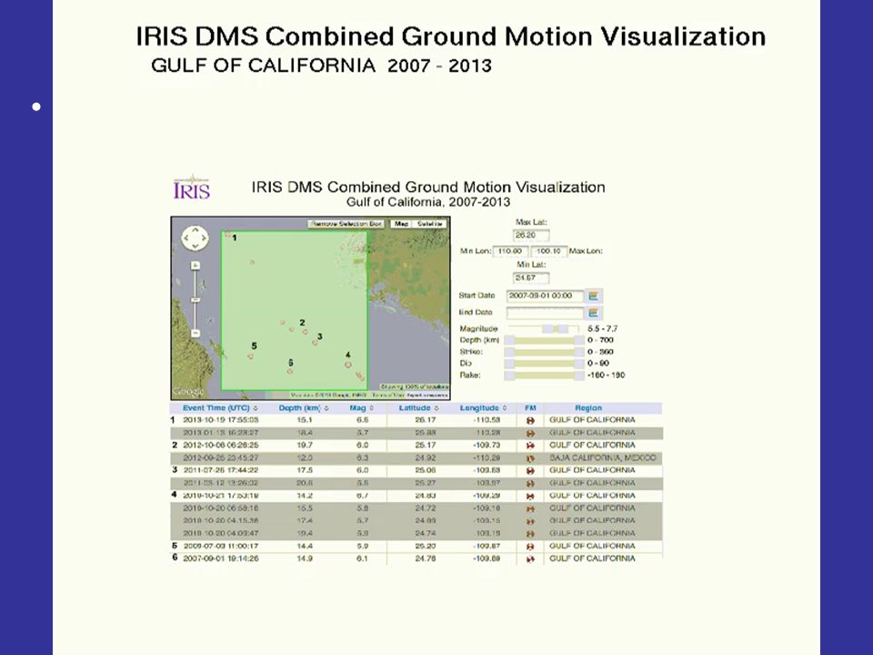873x655 pixels.
Task: Open the End Date calendar picker icon
Action: click(x=594, y=313)
